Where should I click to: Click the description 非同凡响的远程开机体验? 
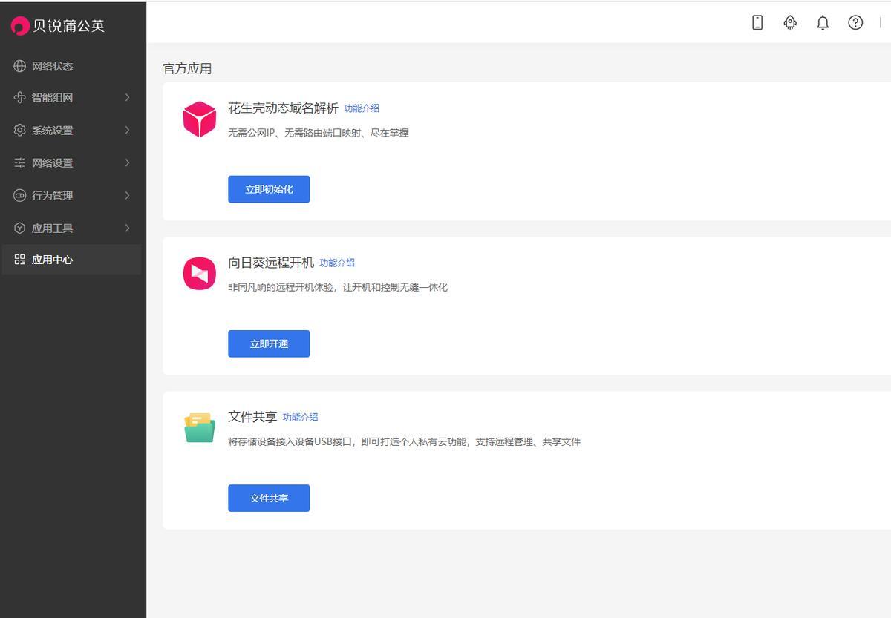[x=338, y=287]
